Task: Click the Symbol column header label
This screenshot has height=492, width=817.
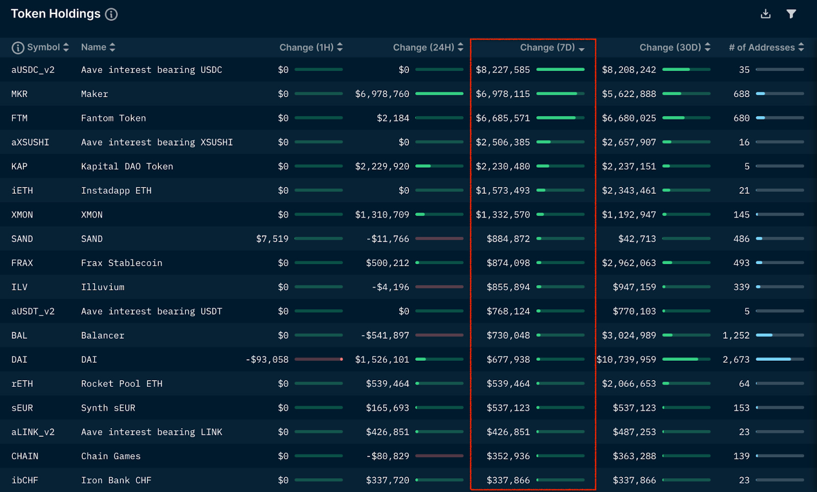Action: [x=43, y=47]
